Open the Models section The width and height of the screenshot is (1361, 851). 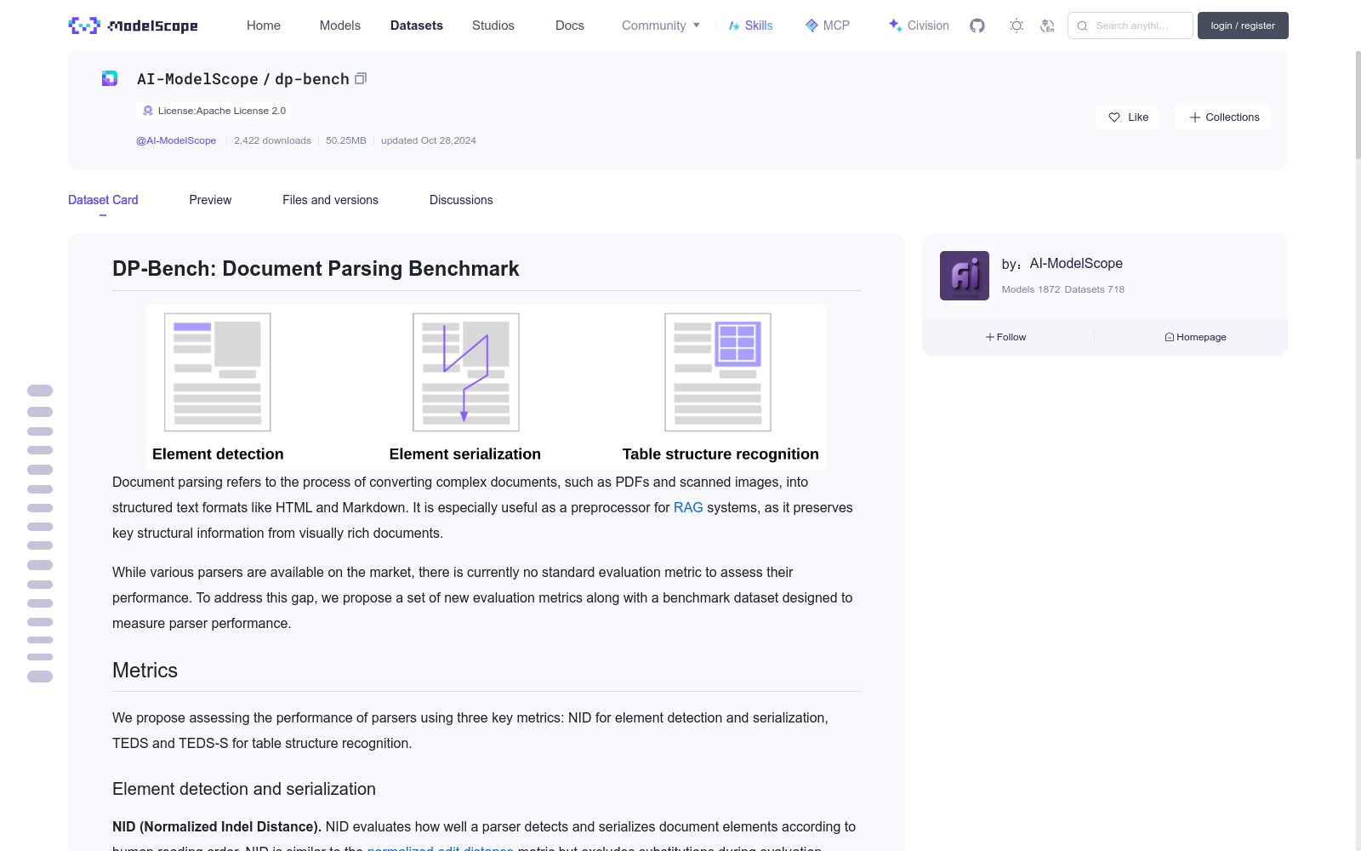[x=340, y=26]
